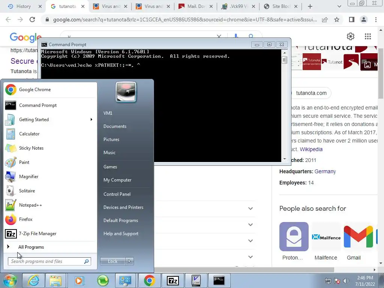Open Windows Media Player on taskbar
Image resolution: width=384 pixels, height=288 pixels.
[79, 280]
